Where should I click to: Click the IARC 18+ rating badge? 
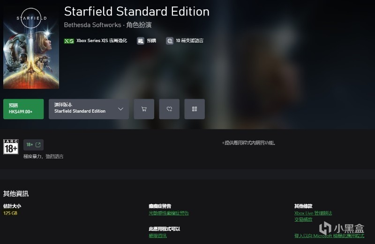click(11, 147)
